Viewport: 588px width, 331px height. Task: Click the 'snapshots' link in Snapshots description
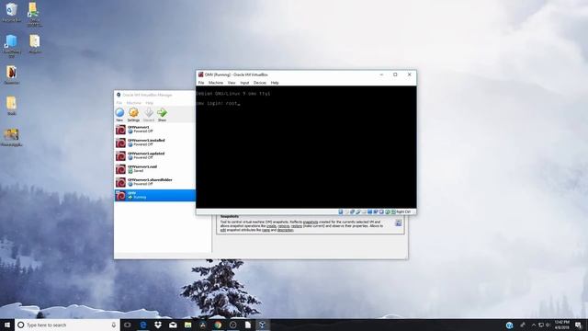click(x=311, y=222)
